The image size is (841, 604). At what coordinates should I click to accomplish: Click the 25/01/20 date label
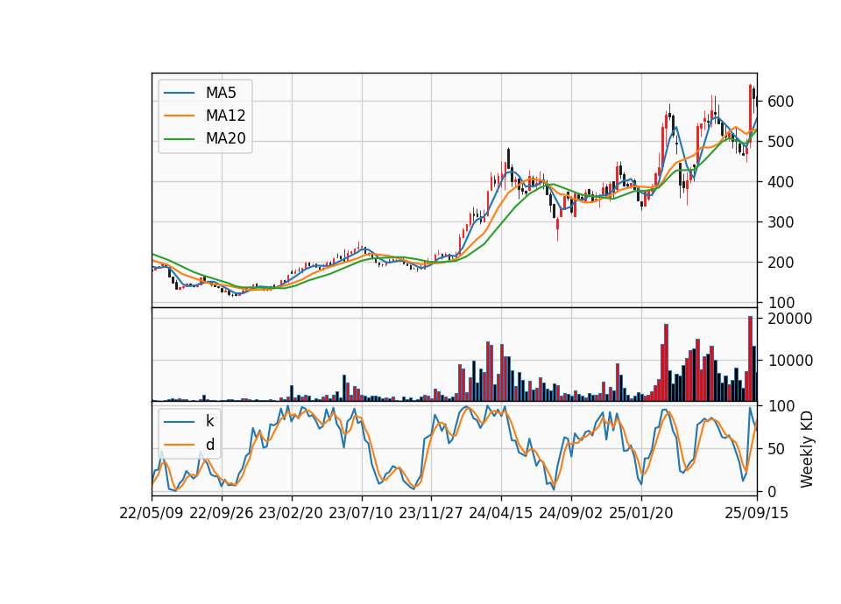(x=641, y=513)
